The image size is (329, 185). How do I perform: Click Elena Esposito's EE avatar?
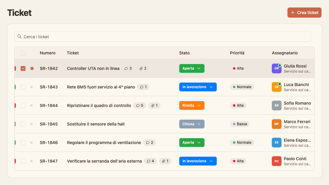tap(277, 143)
